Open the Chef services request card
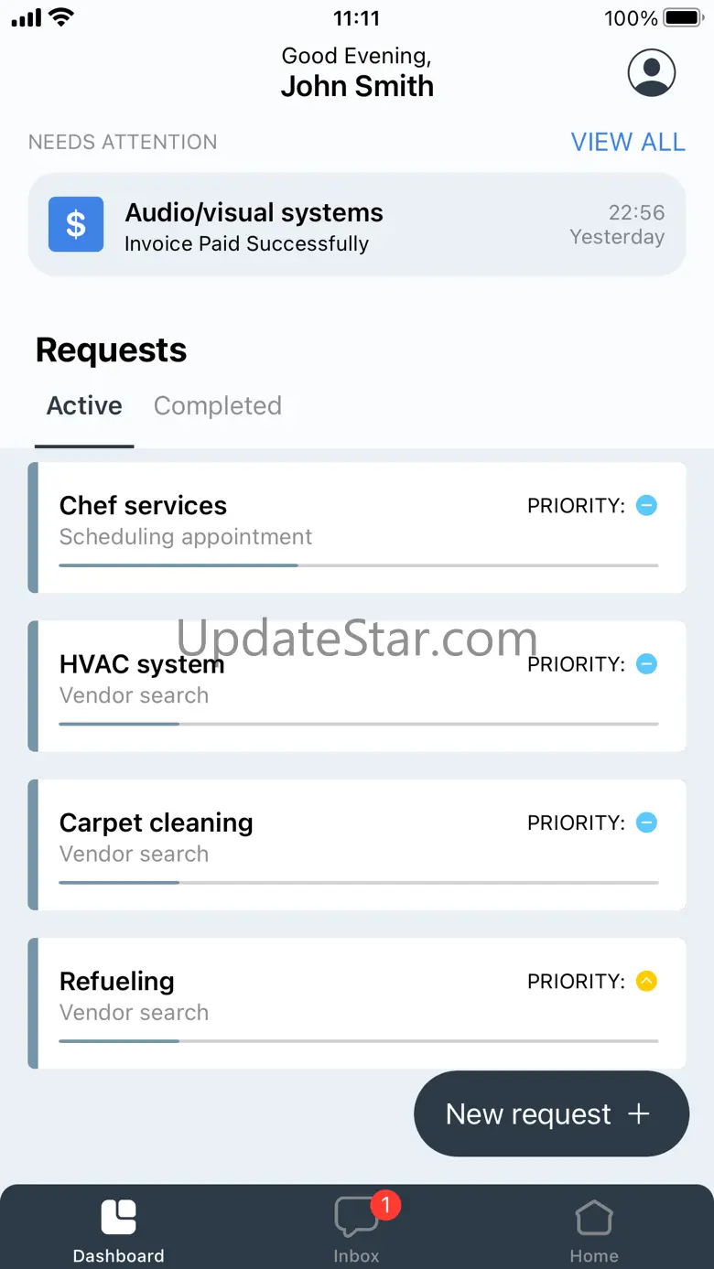714x1269 pixels. [x=357, y=527]
